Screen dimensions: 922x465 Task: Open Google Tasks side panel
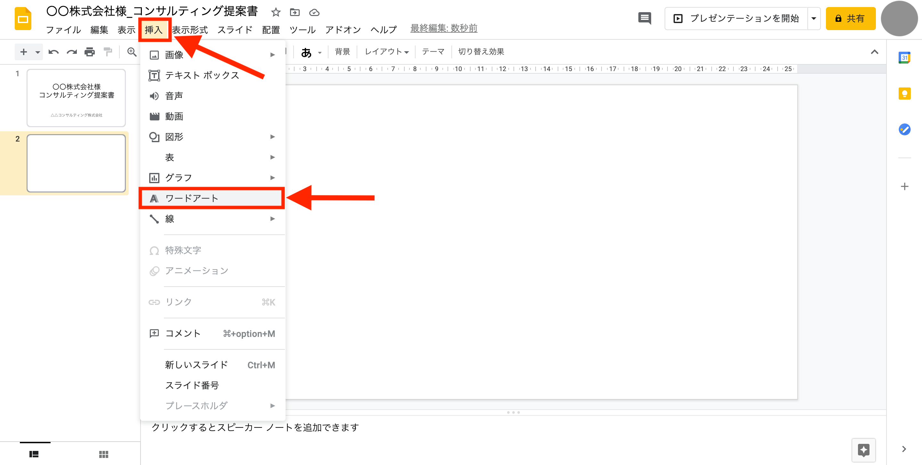point(904,129)
